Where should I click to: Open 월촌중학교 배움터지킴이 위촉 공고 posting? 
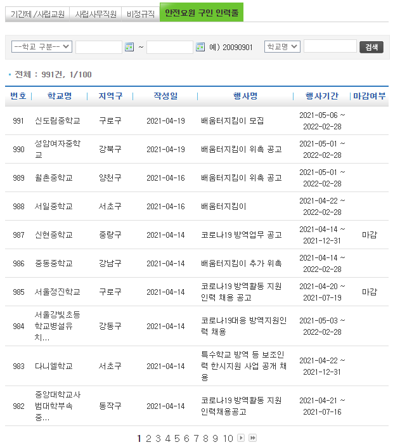tap(242, 178)
